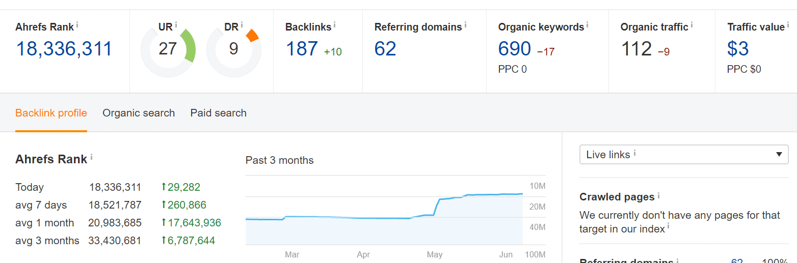This screenshot has width=797, height=263.
Task: Switch to Backlink profile tab
Action: tap(51, 113)
